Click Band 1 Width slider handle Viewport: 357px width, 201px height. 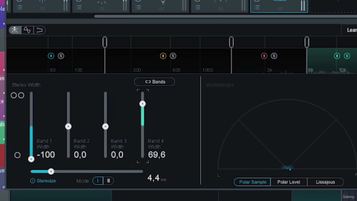31,159
